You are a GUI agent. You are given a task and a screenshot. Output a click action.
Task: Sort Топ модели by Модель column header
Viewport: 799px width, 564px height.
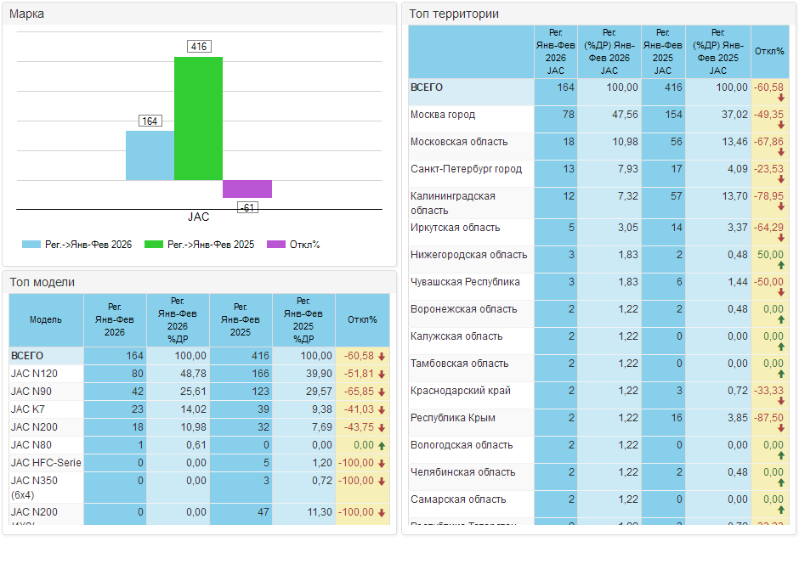coord(46,319)
